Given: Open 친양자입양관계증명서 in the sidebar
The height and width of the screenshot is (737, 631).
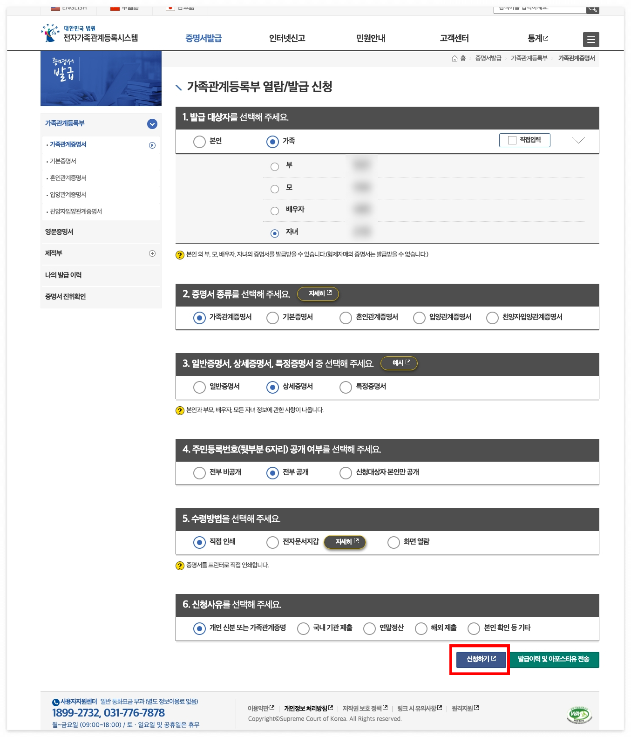Looking at the screenshot, I should coord(75,212).
